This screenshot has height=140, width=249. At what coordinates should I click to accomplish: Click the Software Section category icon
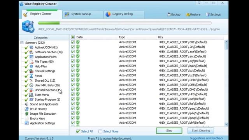[32, 52]
